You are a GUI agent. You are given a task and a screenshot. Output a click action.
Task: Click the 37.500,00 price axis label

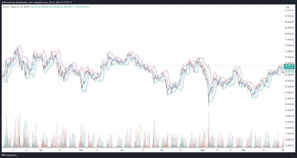click(x=289, y=134)
